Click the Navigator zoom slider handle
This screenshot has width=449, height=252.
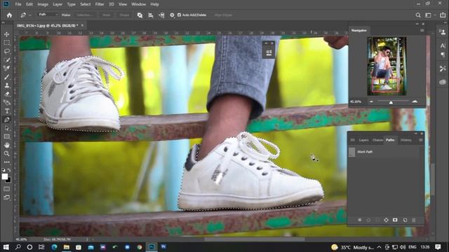(391, 102)
